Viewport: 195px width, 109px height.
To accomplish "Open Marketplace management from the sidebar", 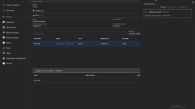I will coord(16,58).
